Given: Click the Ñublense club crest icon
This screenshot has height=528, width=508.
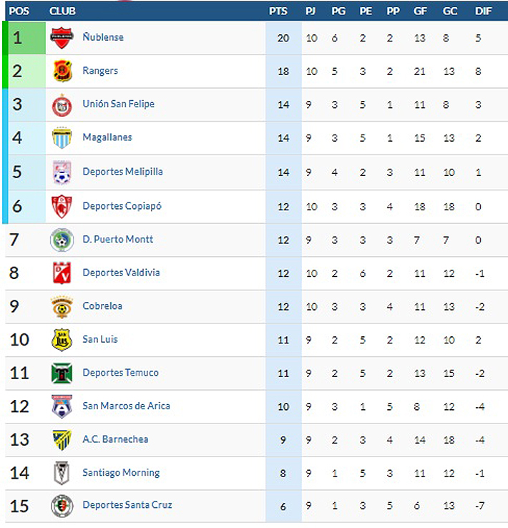Looking at the screenshot, I should (62, 37).
